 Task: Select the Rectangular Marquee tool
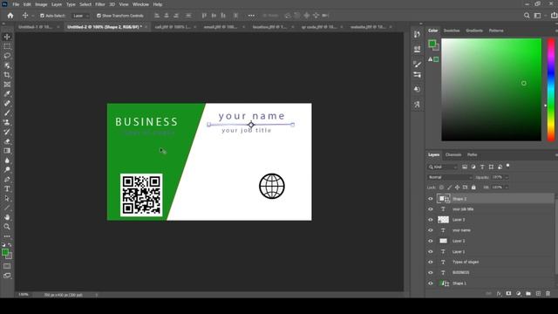(7, 46)
